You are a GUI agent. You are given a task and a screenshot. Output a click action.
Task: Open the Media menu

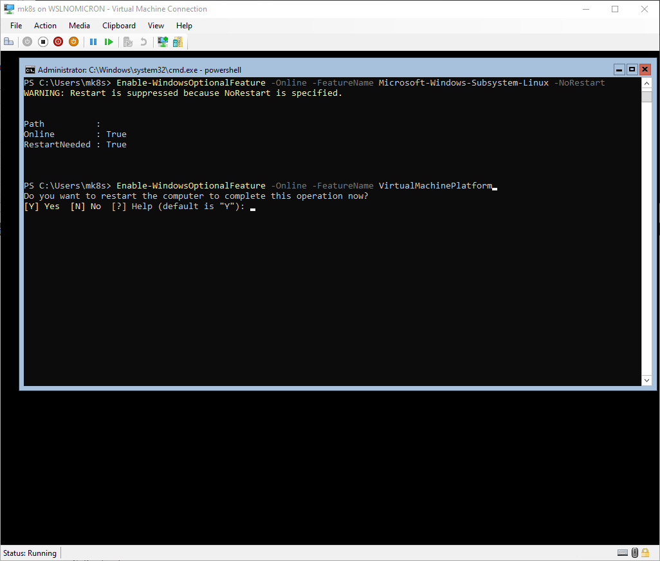(x=79, y=26)
